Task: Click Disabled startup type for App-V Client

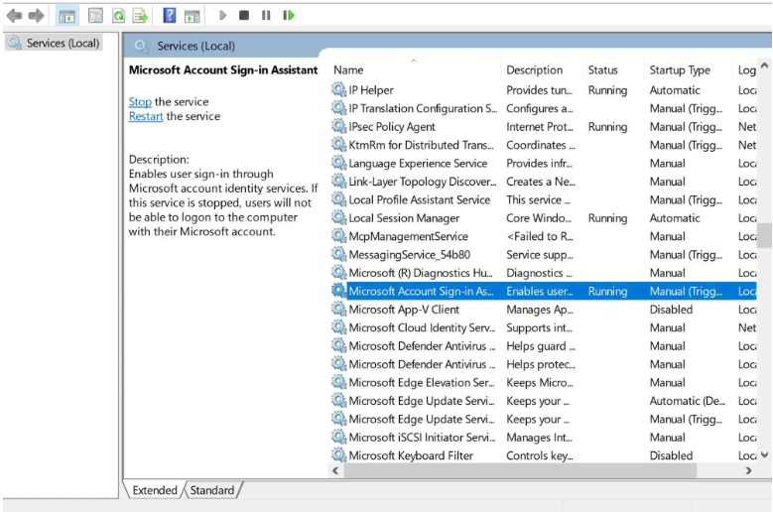Action: coord(671,310)
